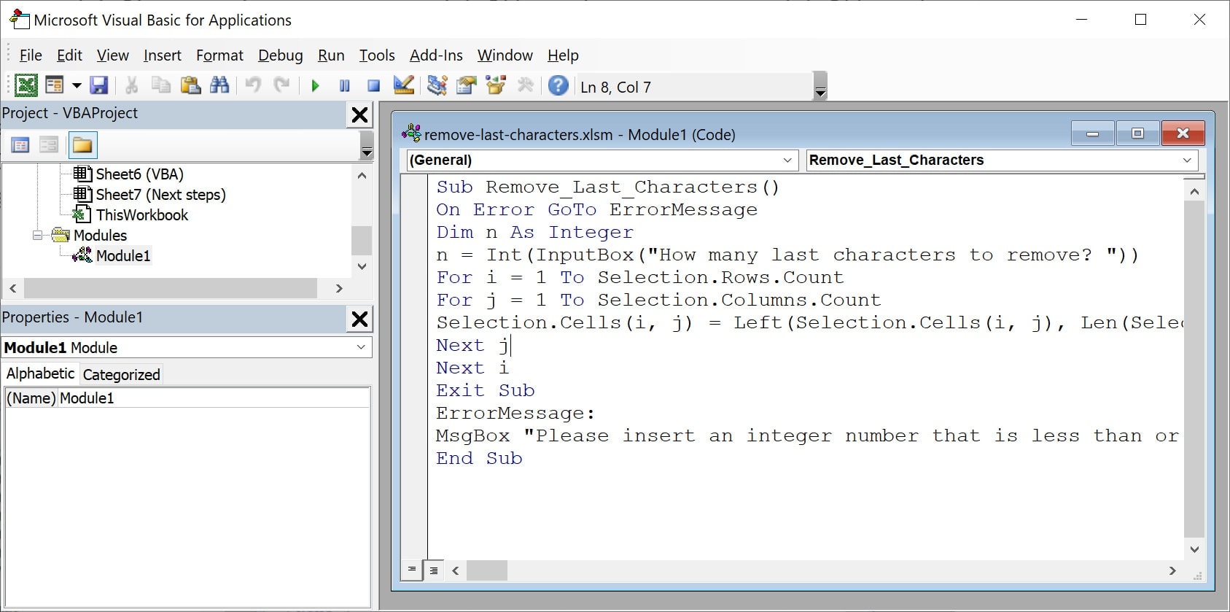Open the Add-Ins menu
Viewport: 1230px width, 612px height.
436,55
